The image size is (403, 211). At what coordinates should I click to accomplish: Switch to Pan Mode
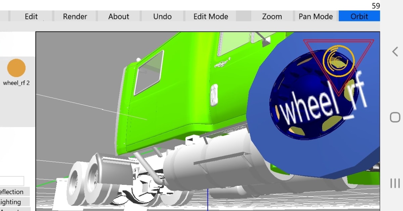pos(315,16)
